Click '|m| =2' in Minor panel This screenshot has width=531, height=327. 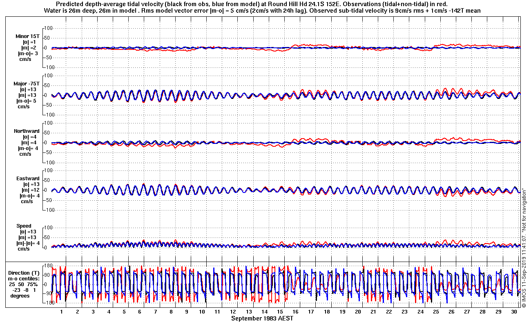pos(29,48)
